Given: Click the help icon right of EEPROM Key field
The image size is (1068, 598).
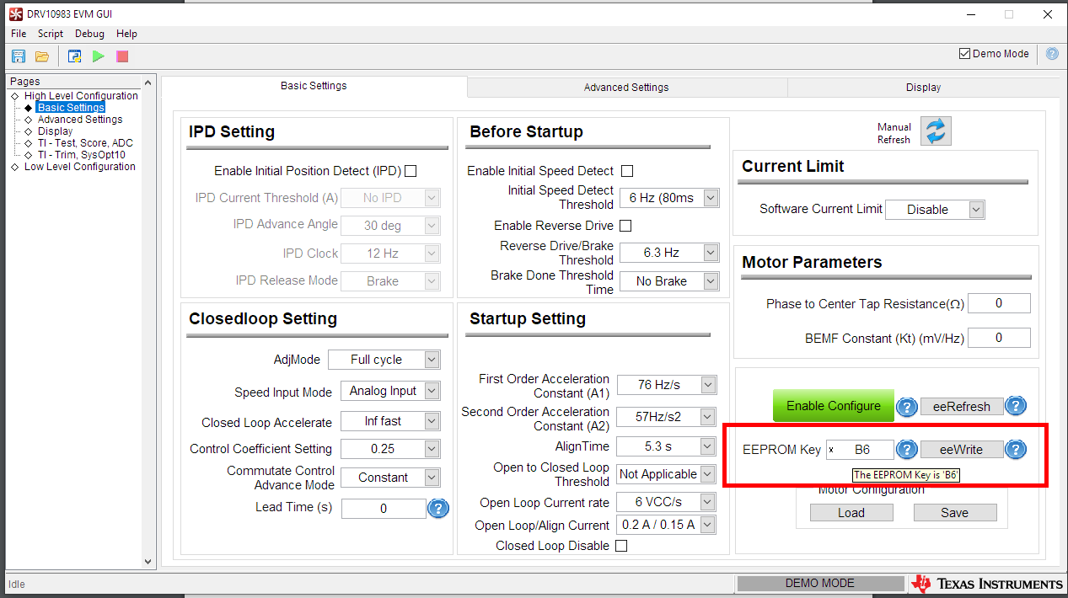Looking at the screenshot, I should click(x=906, y=450).
